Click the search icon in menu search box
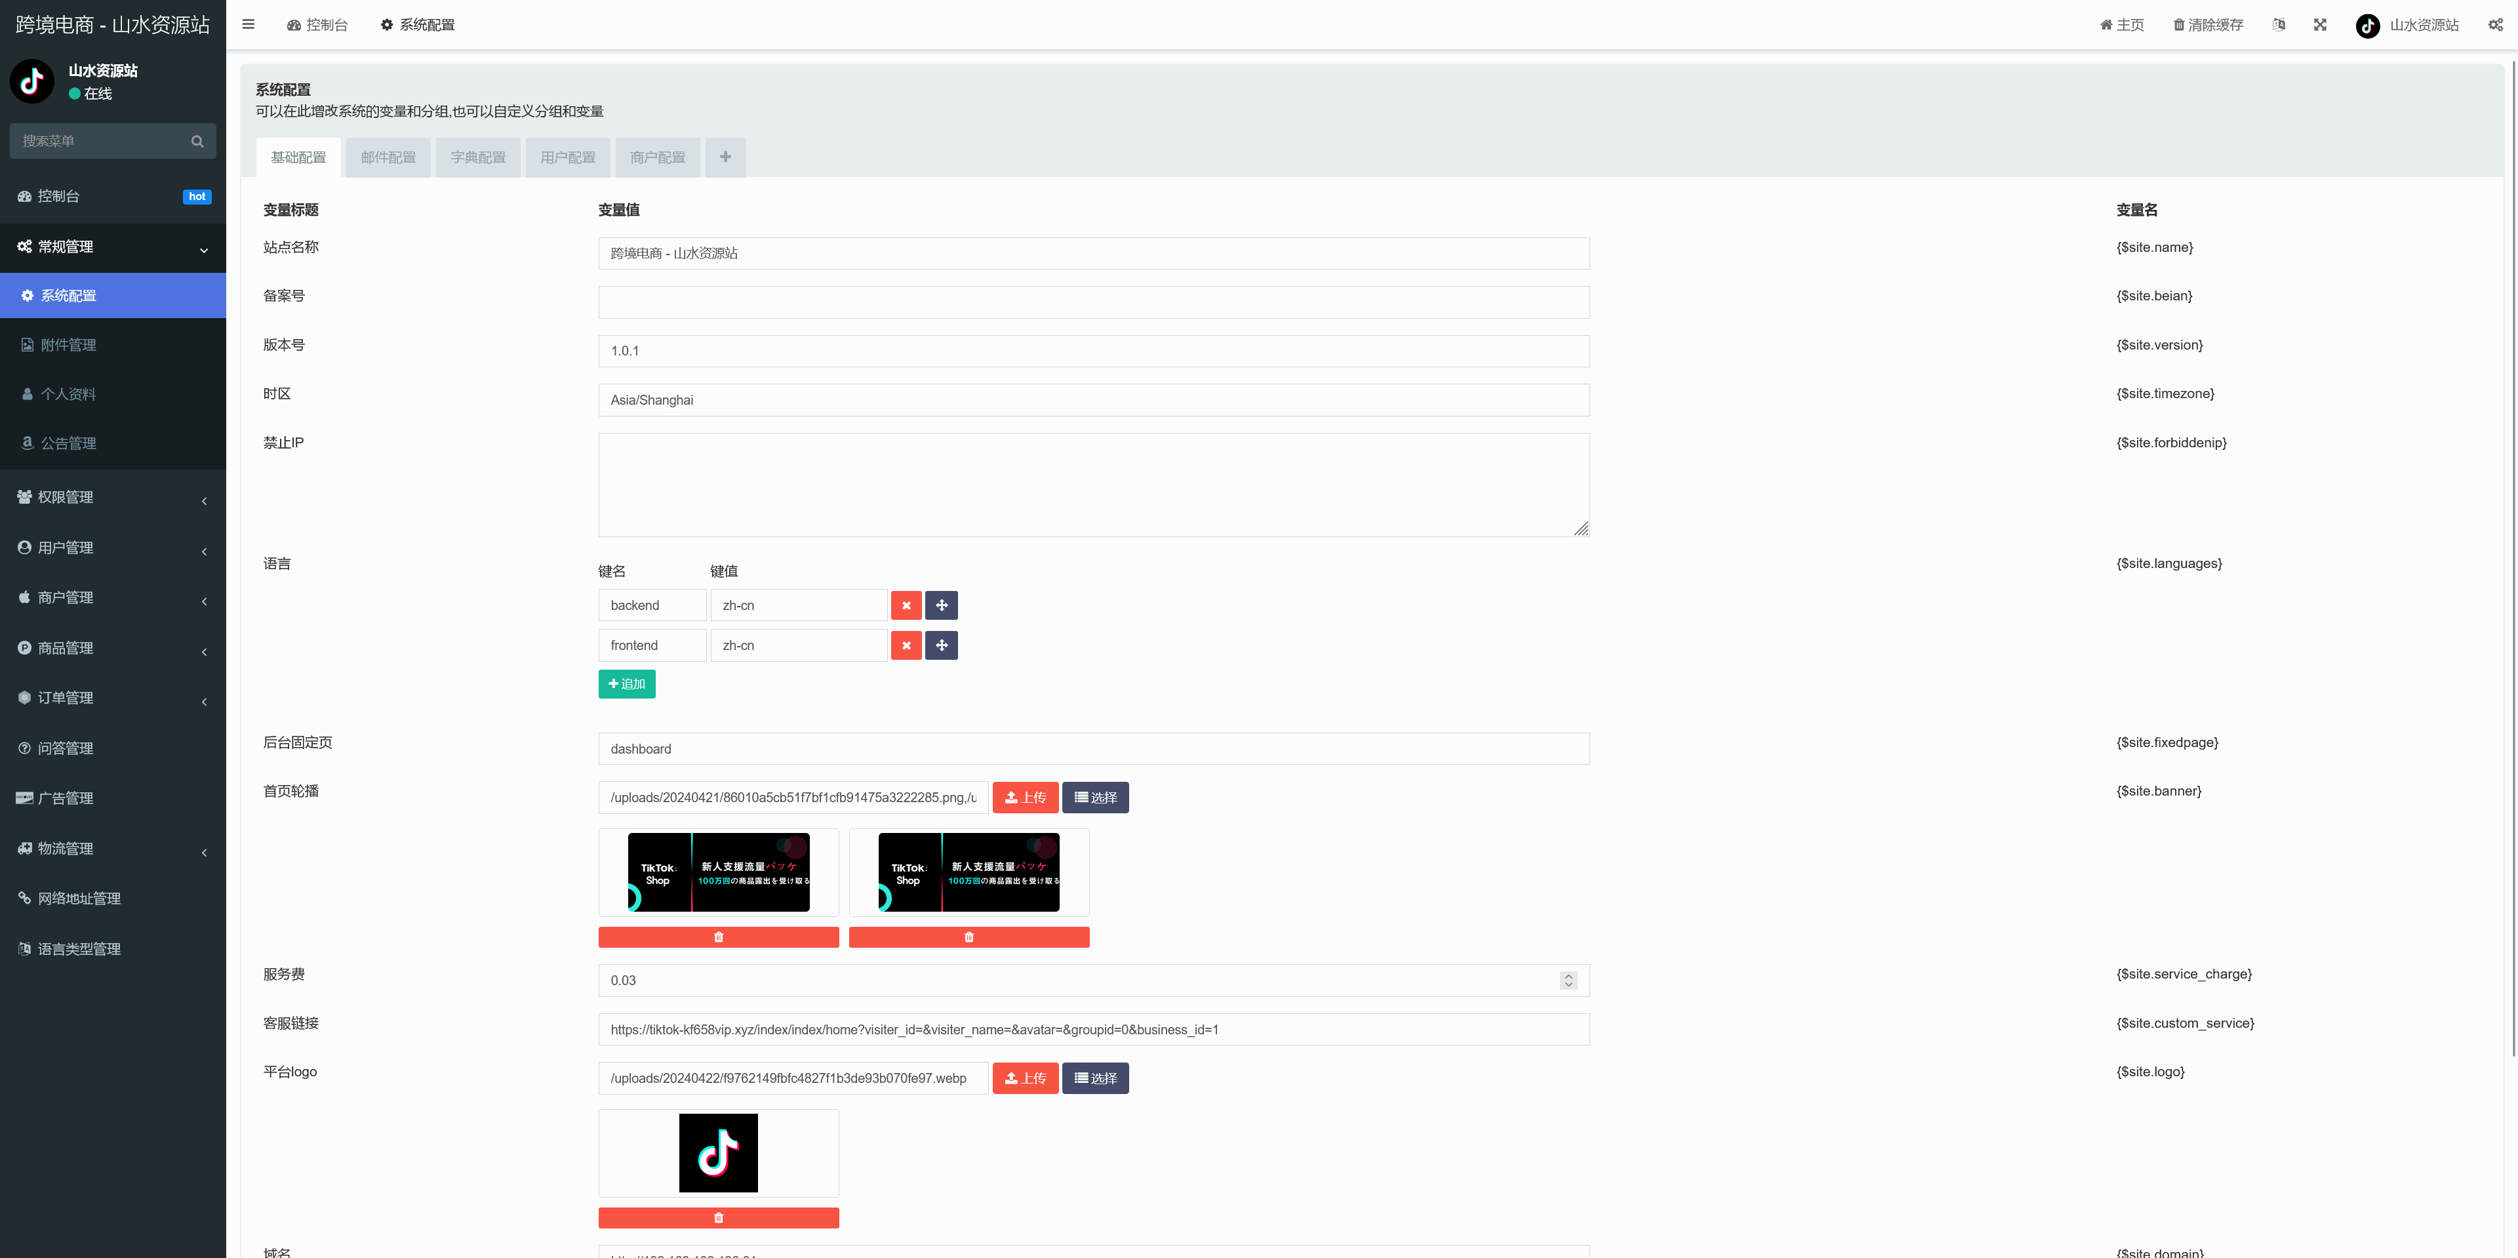The width and height of the screenshot is (2518, 1258). (197, 141)
